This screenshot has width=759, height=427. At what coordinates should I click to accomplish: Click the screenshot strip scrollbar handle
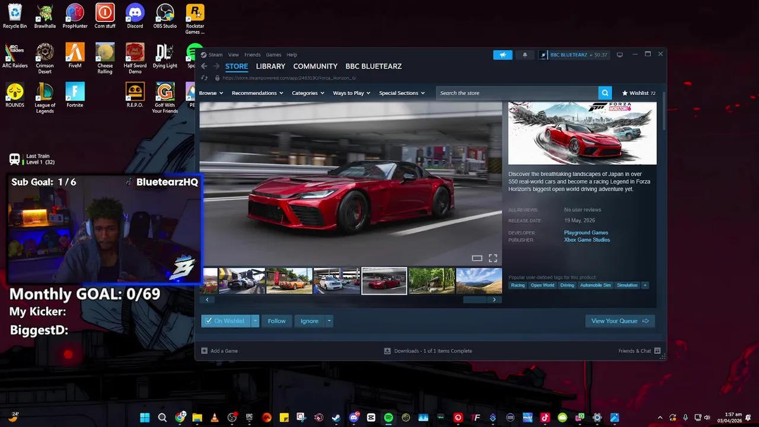pos(474,299)
